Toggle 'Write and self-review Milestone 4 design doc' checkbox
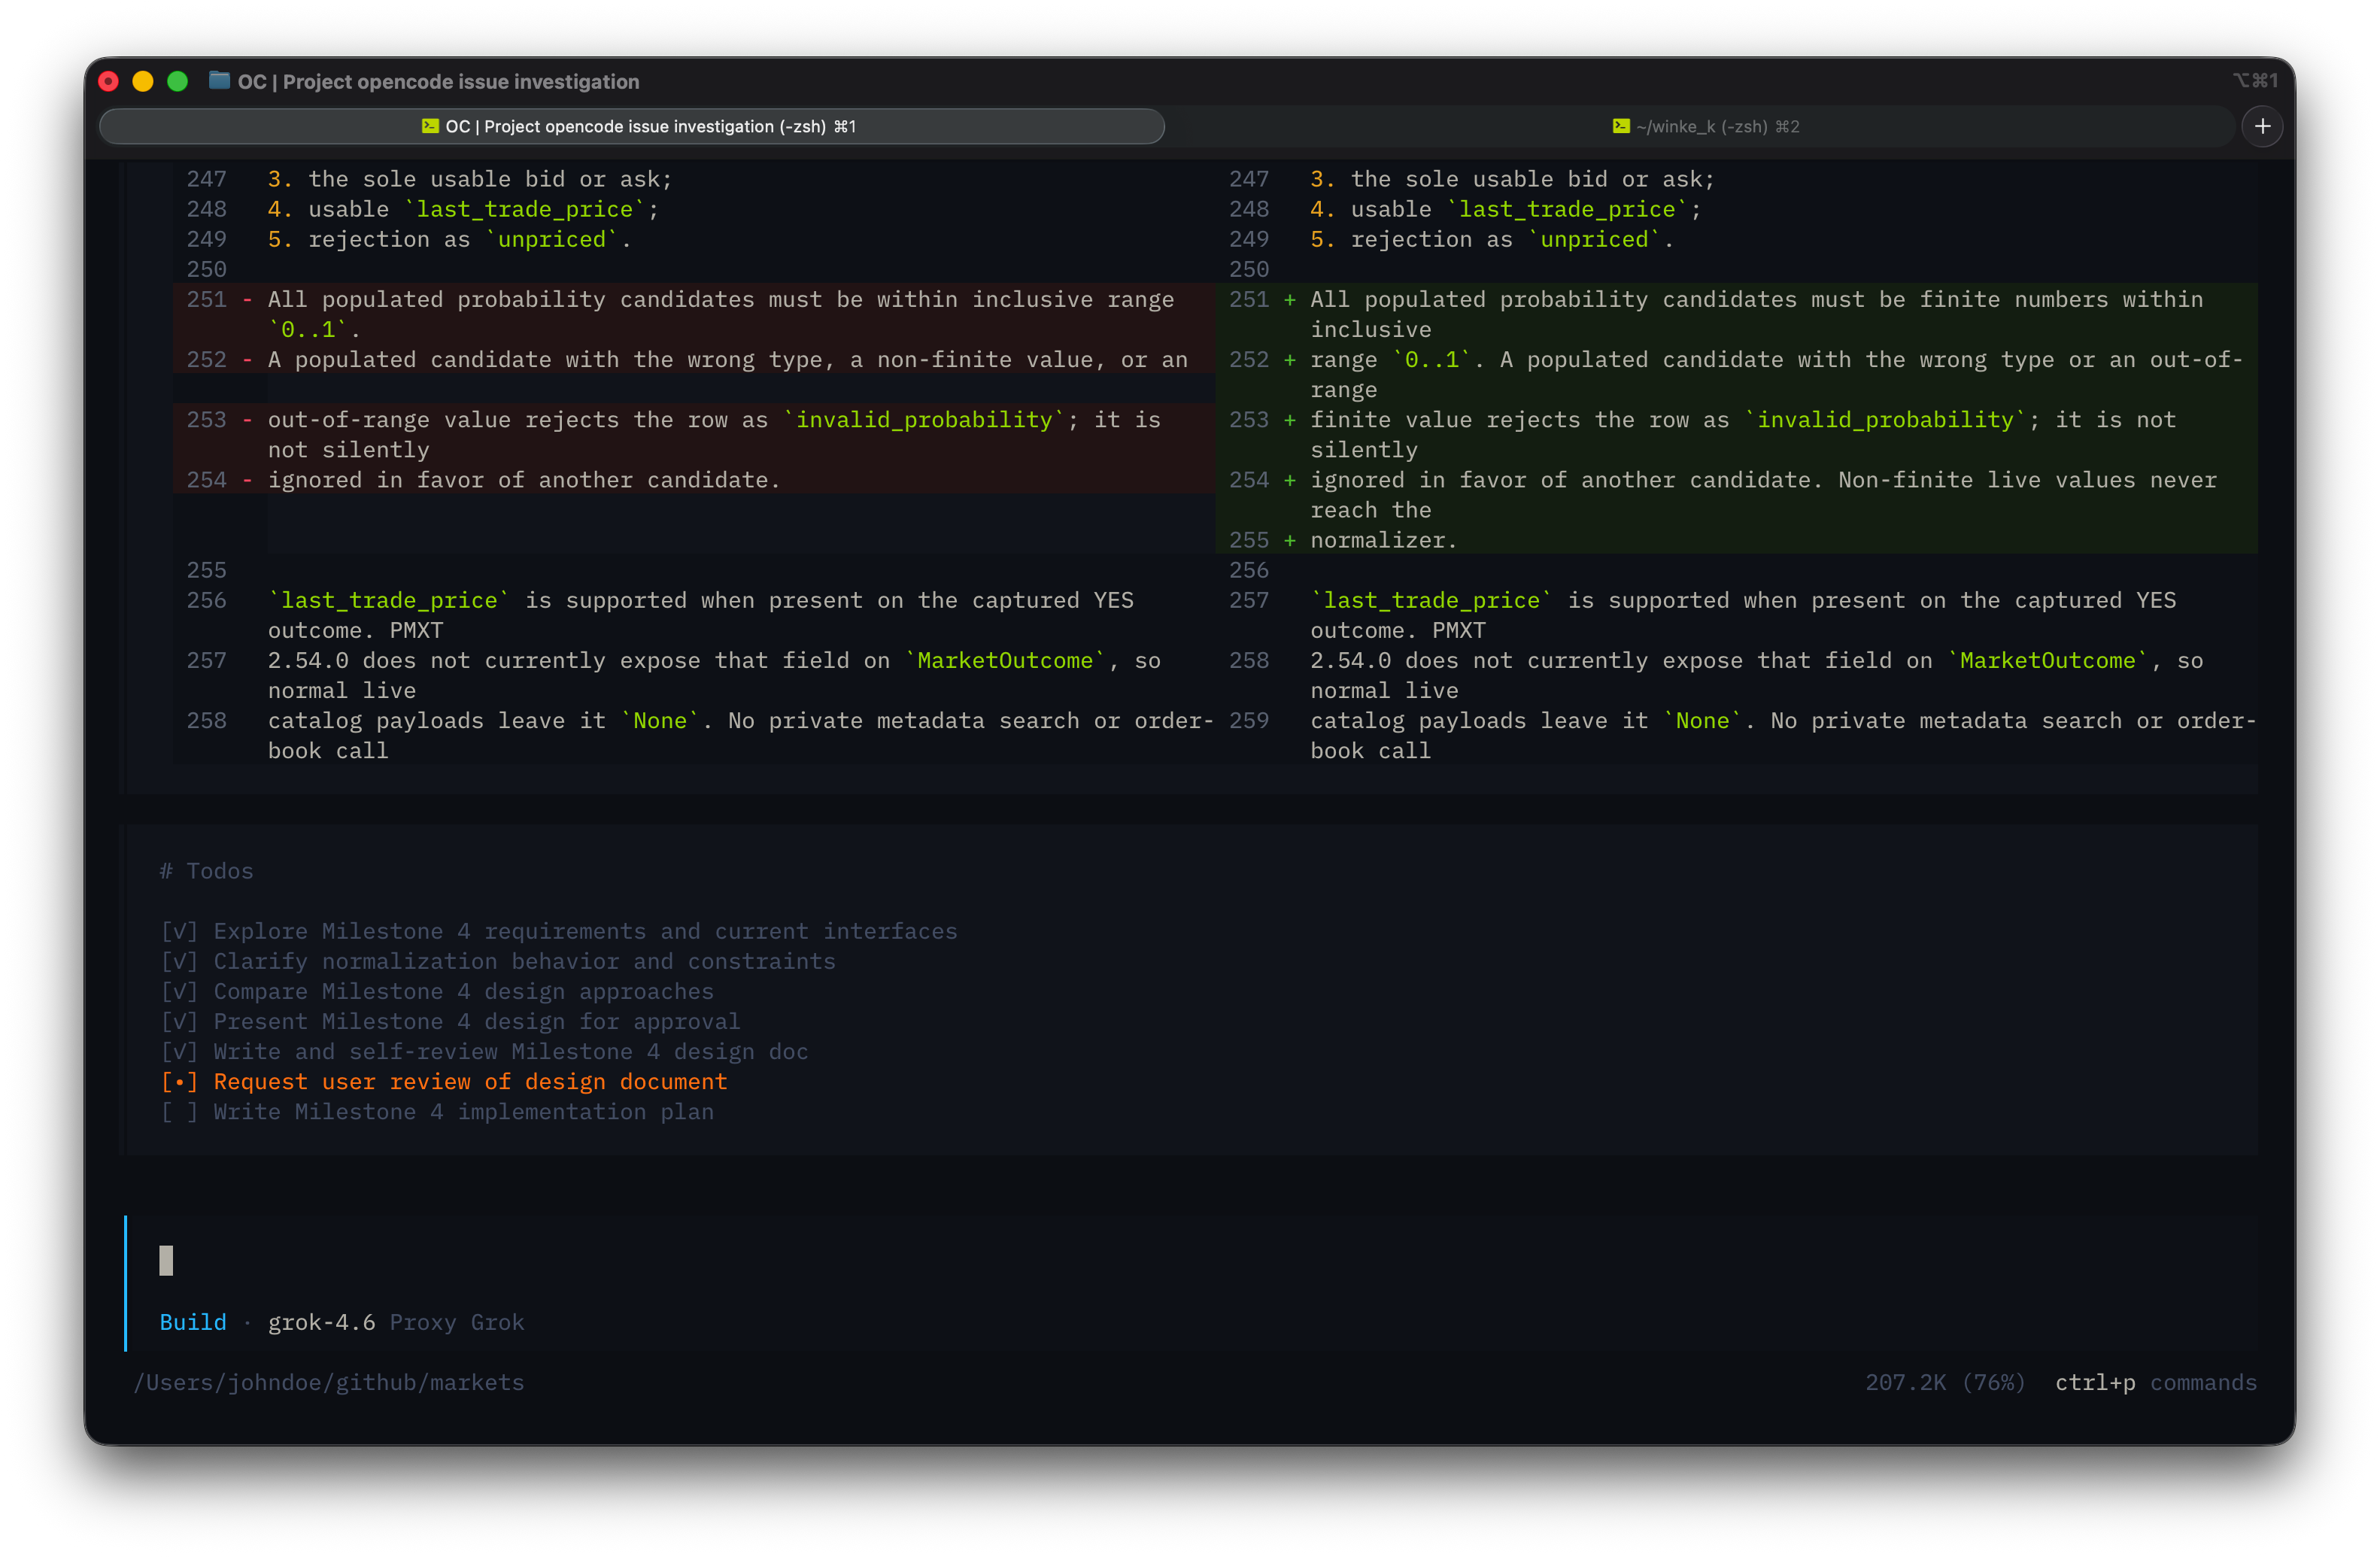This screenshot has height=1557, width=2380. [x=179, y=1051]
